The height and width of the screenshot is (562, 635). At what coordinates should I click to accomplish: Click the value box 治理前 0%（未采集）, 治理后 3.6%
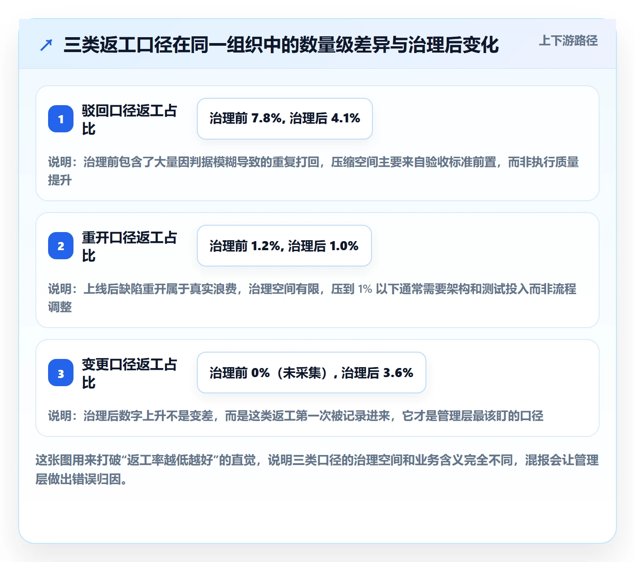312,373
